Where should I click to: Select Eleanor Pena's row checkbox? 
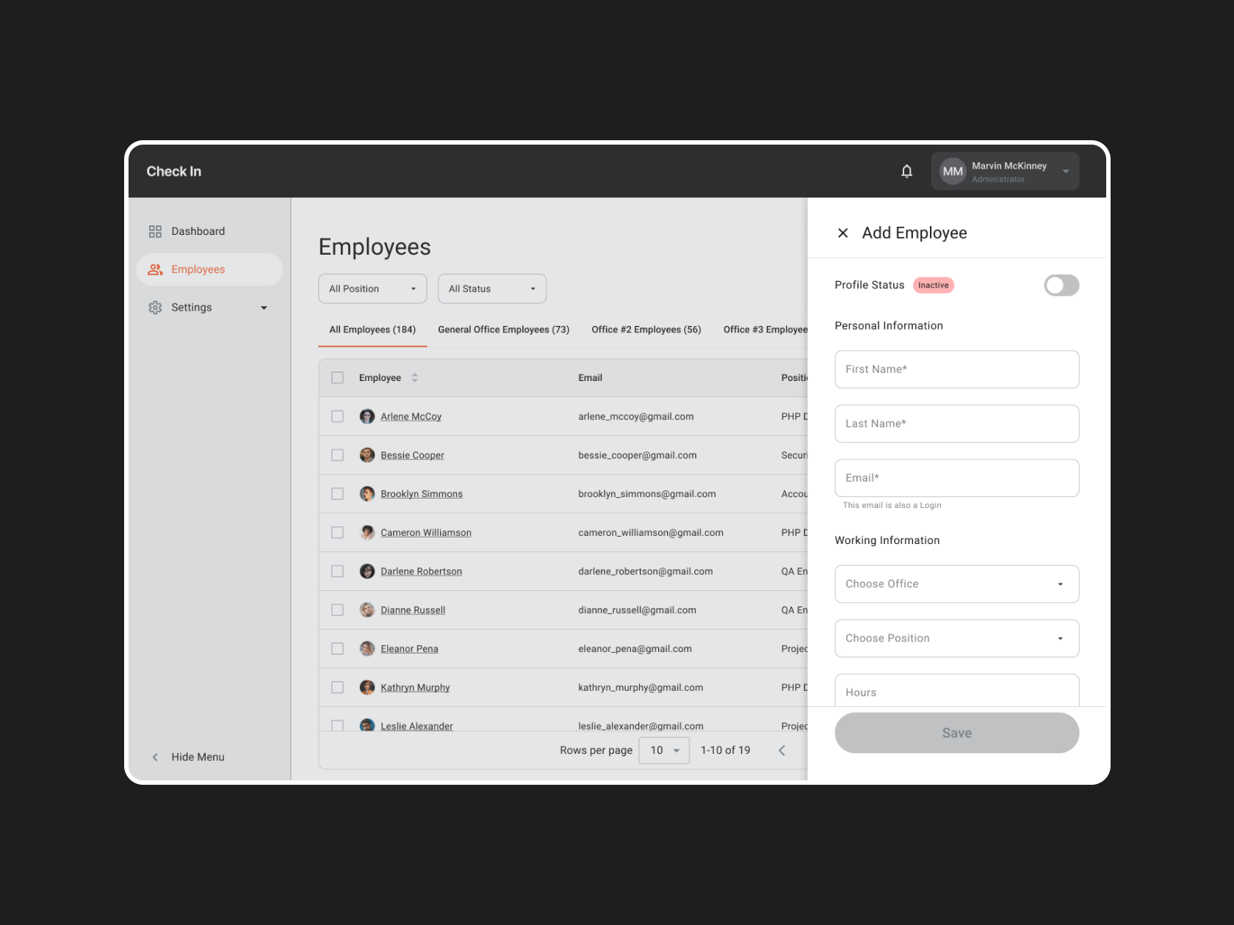point(337,649)
